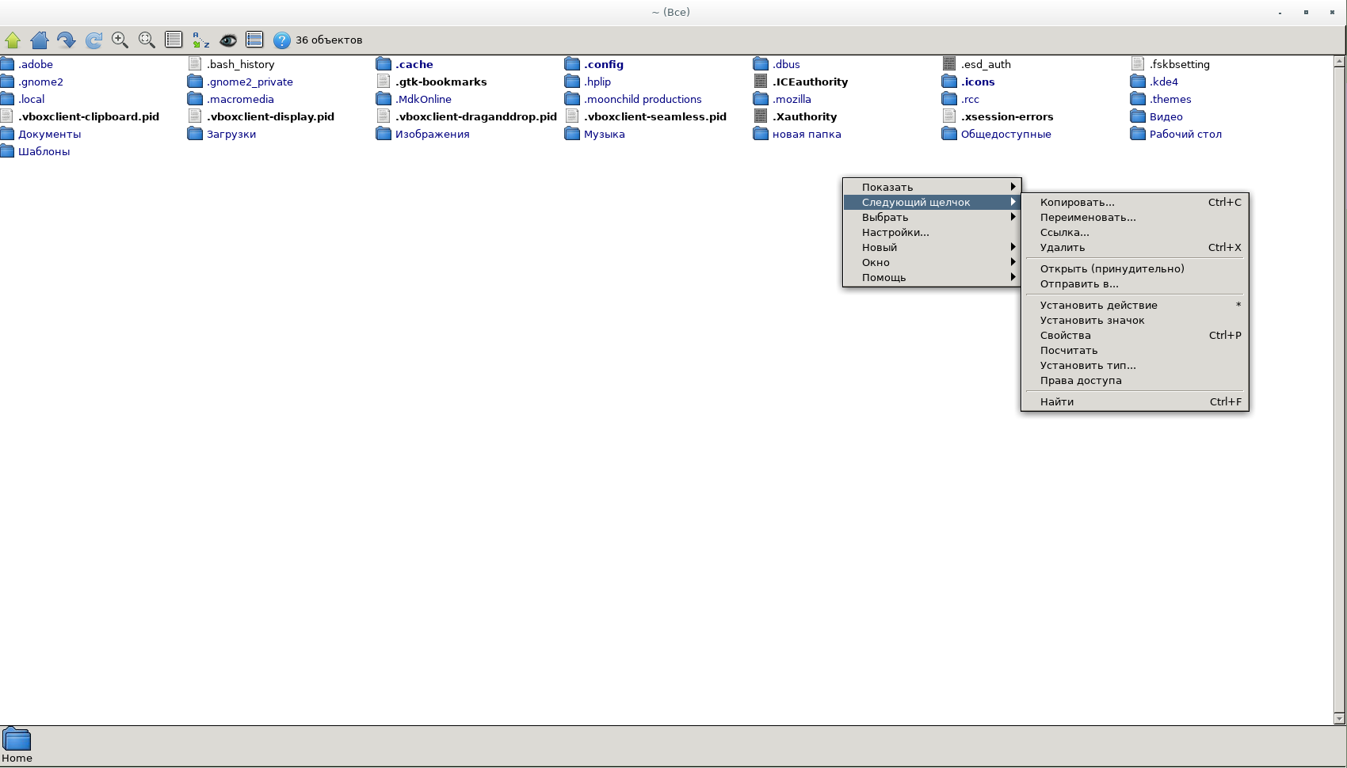Choose Ссылка... in the submenu

point(1135,233)
